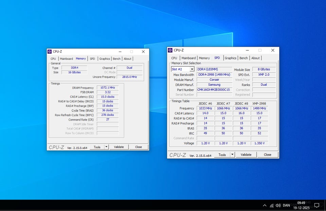Expand the Slot #2 memory slot dropdown
Image resolution: width=326 pixels, height=211 pixels.
(x=192, y=69)
